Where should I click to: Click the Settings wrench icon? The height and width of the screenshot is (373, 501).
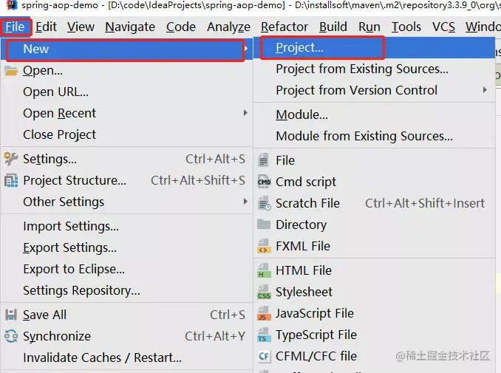(11, 159)
